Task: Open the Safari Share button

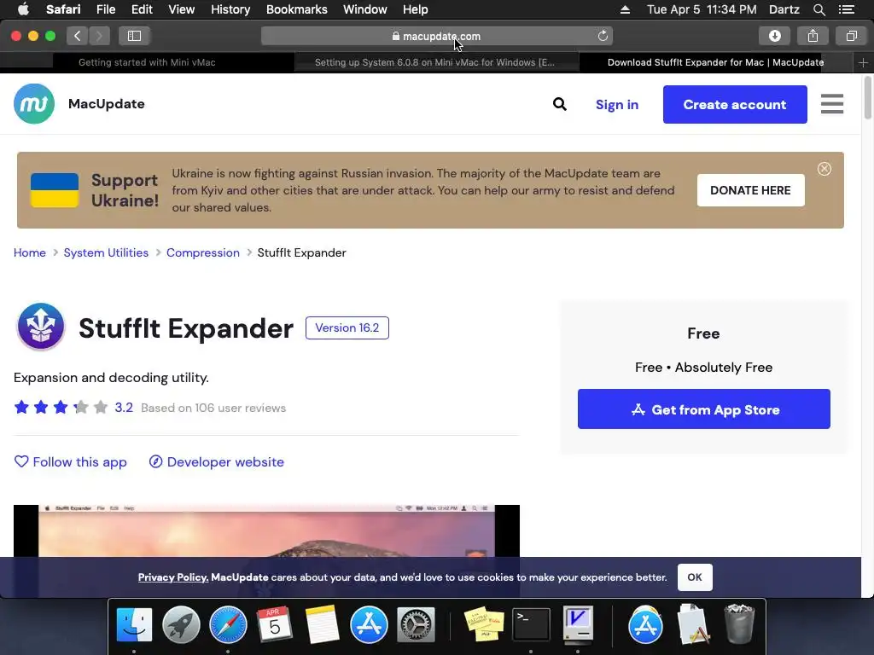Action: pos(813,36)
